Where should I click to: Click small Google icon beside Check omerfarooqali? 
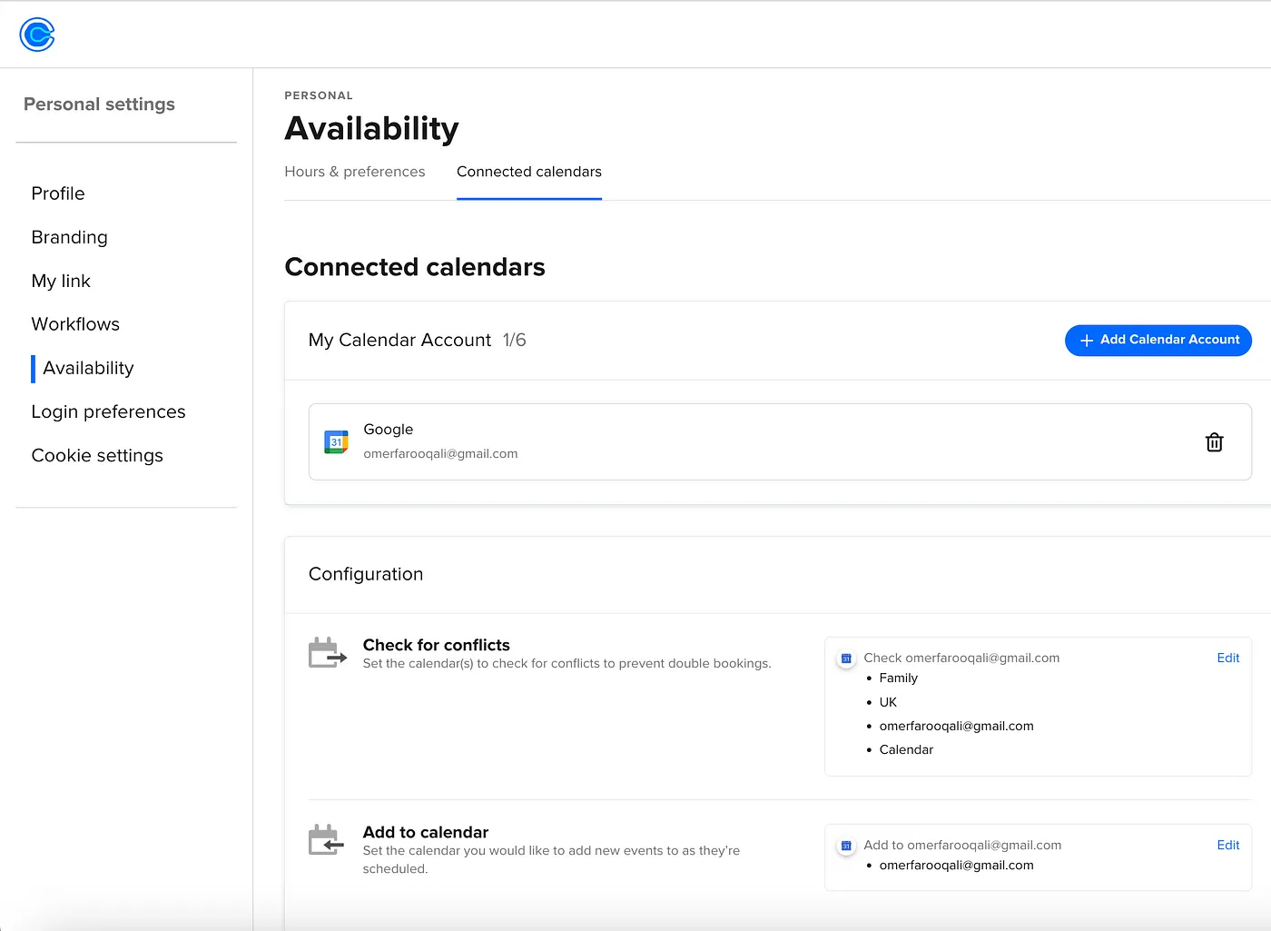click(846, 659)
